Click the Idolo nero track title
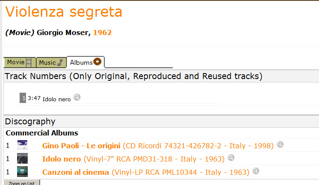 pos(57,99)
